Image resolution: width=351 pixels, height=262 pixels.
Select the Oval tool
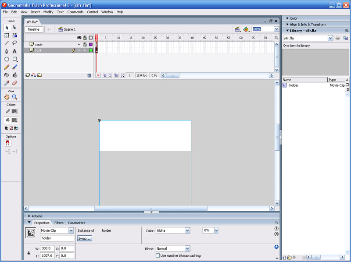pos(7,59)
